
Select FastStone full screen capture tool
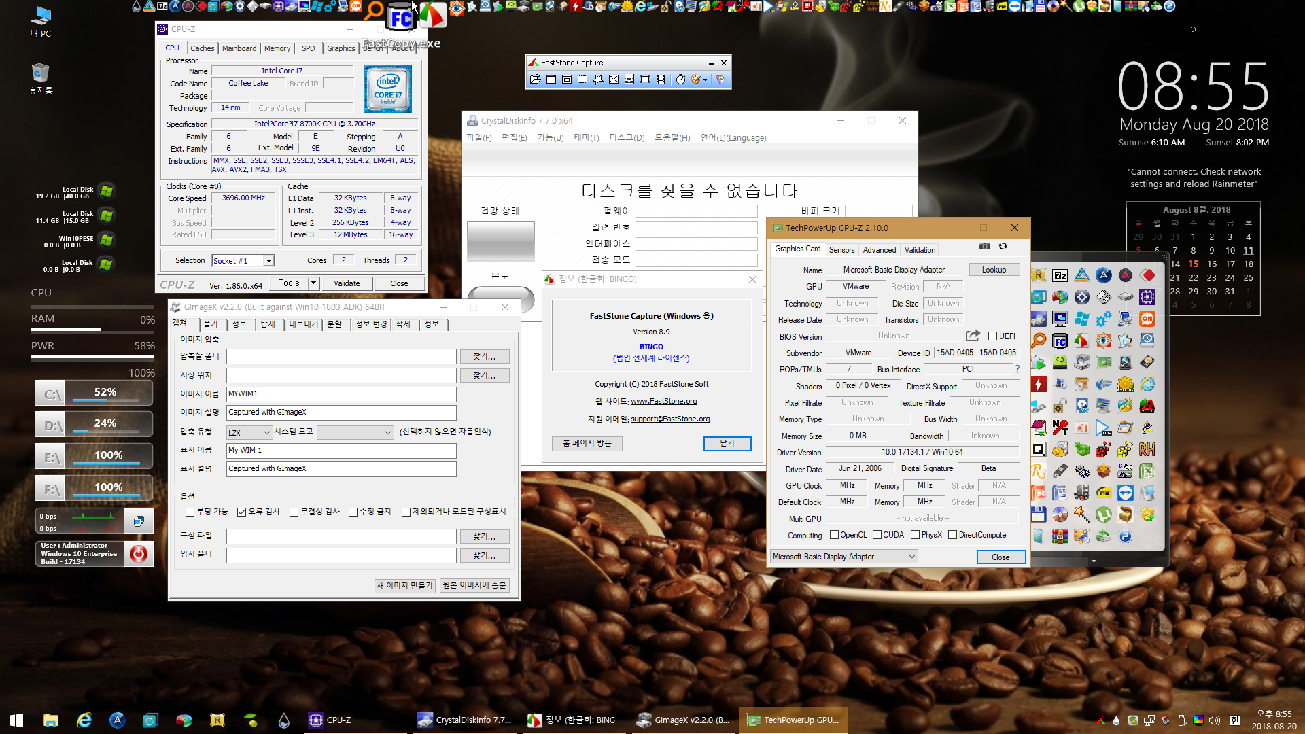point(614,80)
